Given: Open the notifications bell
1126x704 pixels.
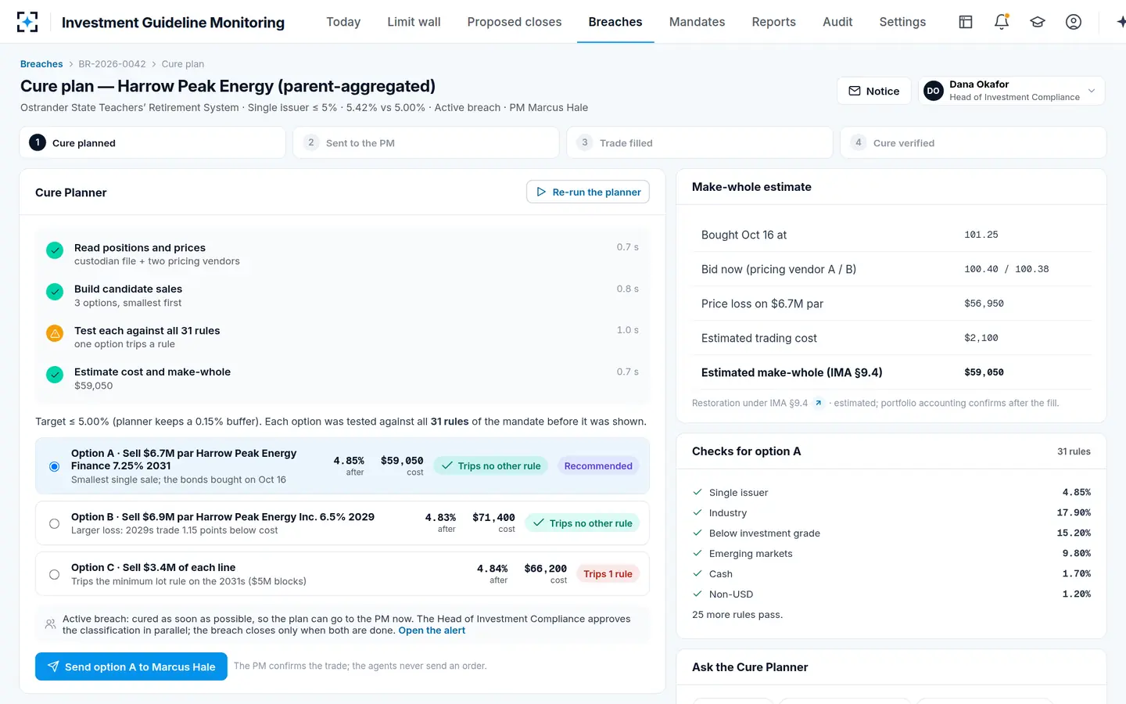Looking at the screenshot, I should pos(1002,22).
